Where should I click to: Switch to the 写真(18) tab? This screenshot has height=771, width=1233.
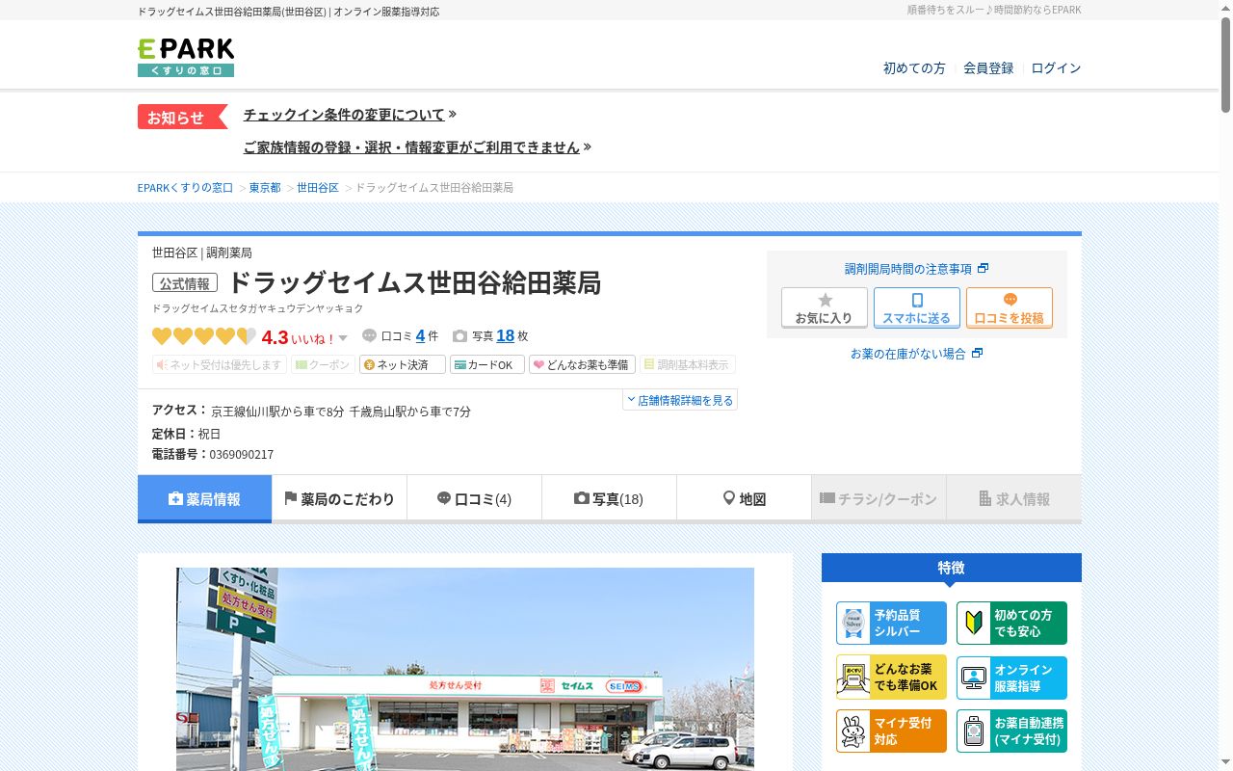609,499
